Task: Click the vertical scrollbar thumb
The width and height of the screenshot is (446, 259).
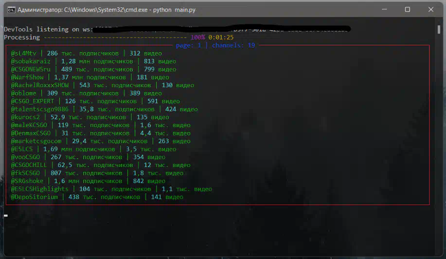Action: coord(439,30)
